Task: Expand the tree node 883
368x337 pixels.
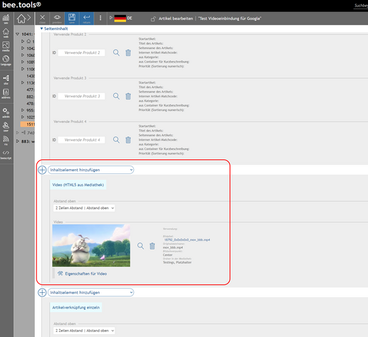Action: point(18,141)
